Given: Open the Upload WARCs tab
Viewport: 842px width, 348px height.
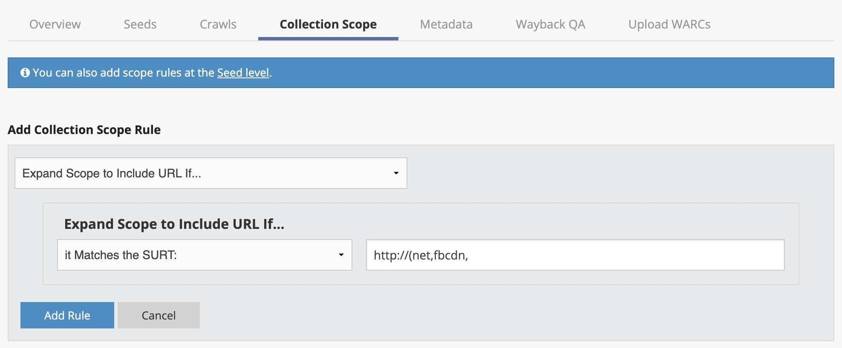Looking at the screenshot, I should tap(669, 24).
